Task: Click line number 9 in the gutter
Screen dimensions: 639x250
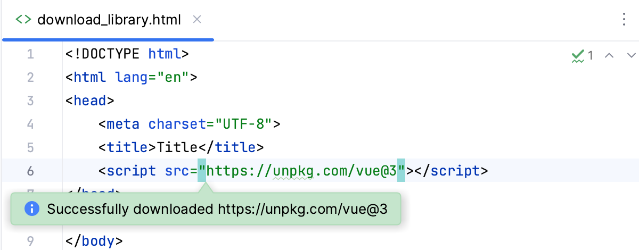Action: 30,241
